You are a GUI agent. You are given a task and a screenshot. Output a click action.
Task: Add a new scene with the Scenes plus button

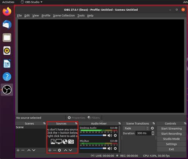point(18,150)
